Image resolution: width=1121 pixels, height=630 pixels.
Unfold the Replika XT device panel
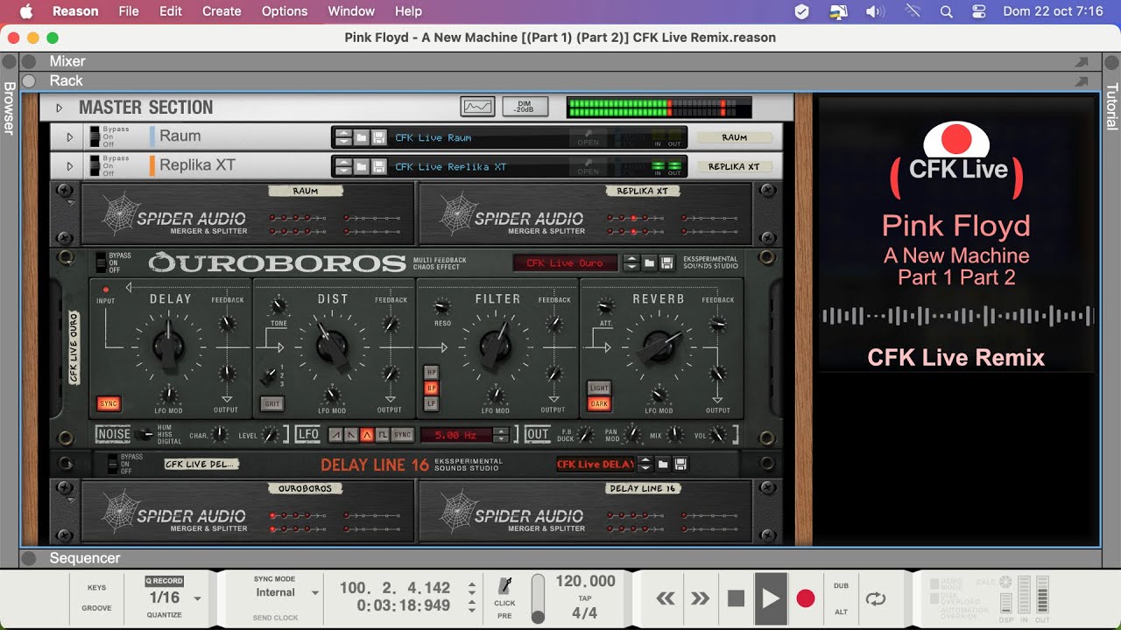69,166
